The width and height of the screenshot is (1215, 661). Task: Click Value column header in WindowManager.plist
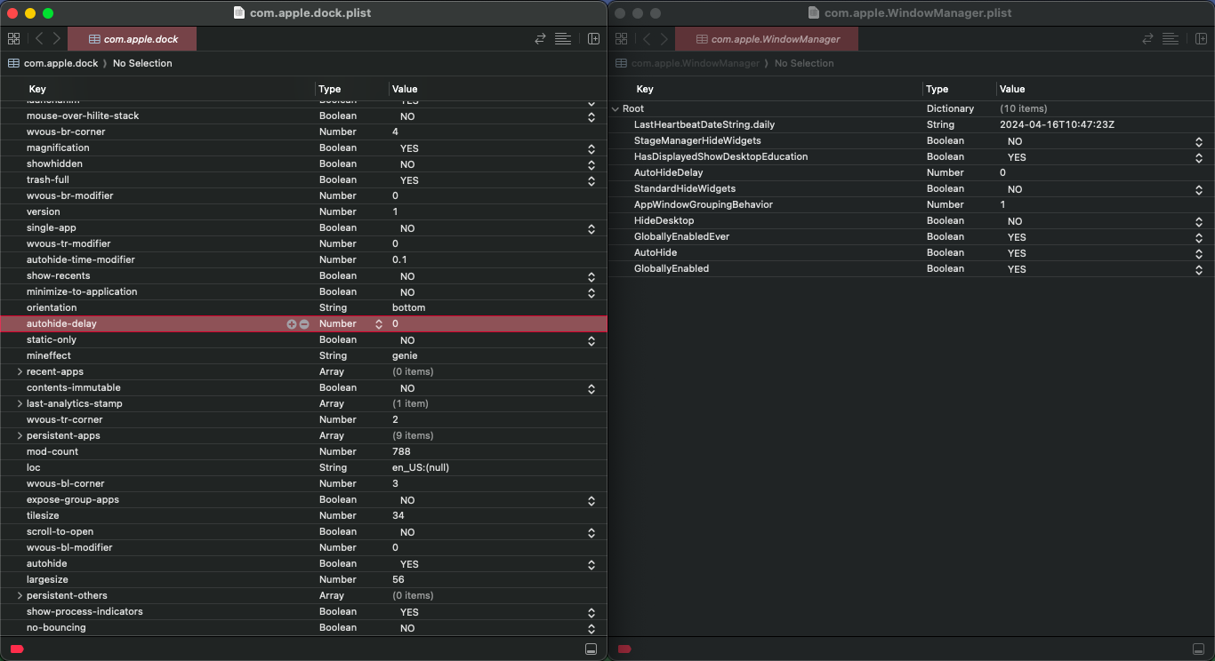click(1012, 89)
